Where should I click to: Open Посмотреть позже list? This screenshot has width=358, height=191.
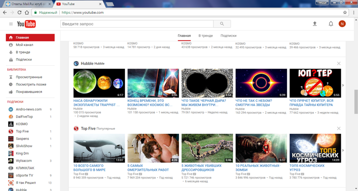pos(30,84)
